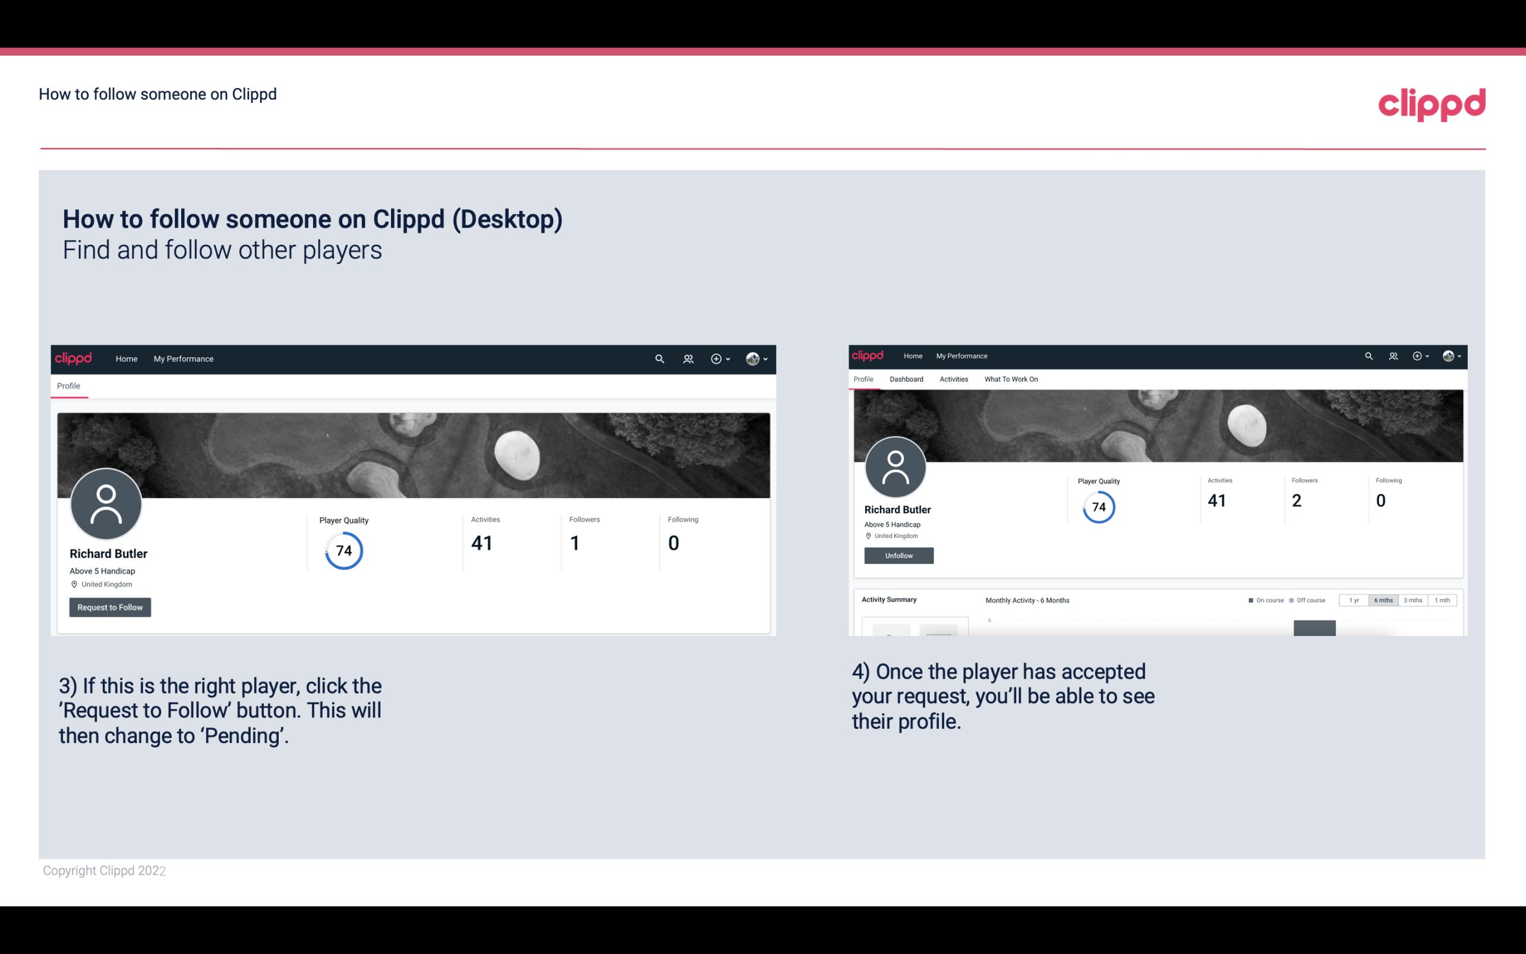Screen dimensions: 1526x954
Task: Click the 'Request to Follow' button
Action: 110,607
